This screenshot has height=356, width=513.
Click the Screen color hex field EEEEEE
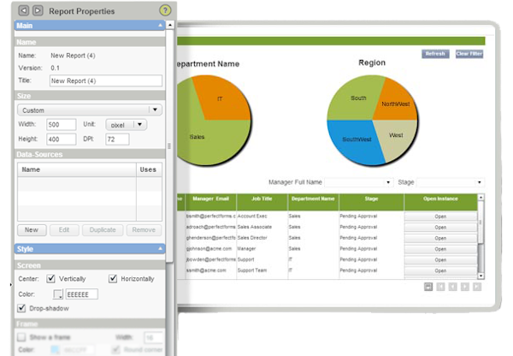pyautogui.click(x=82, y=294)
